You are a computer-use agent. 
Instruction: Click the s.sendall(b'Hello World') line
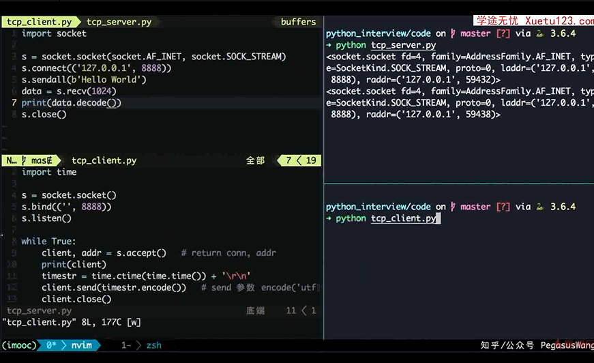[84, 80]
